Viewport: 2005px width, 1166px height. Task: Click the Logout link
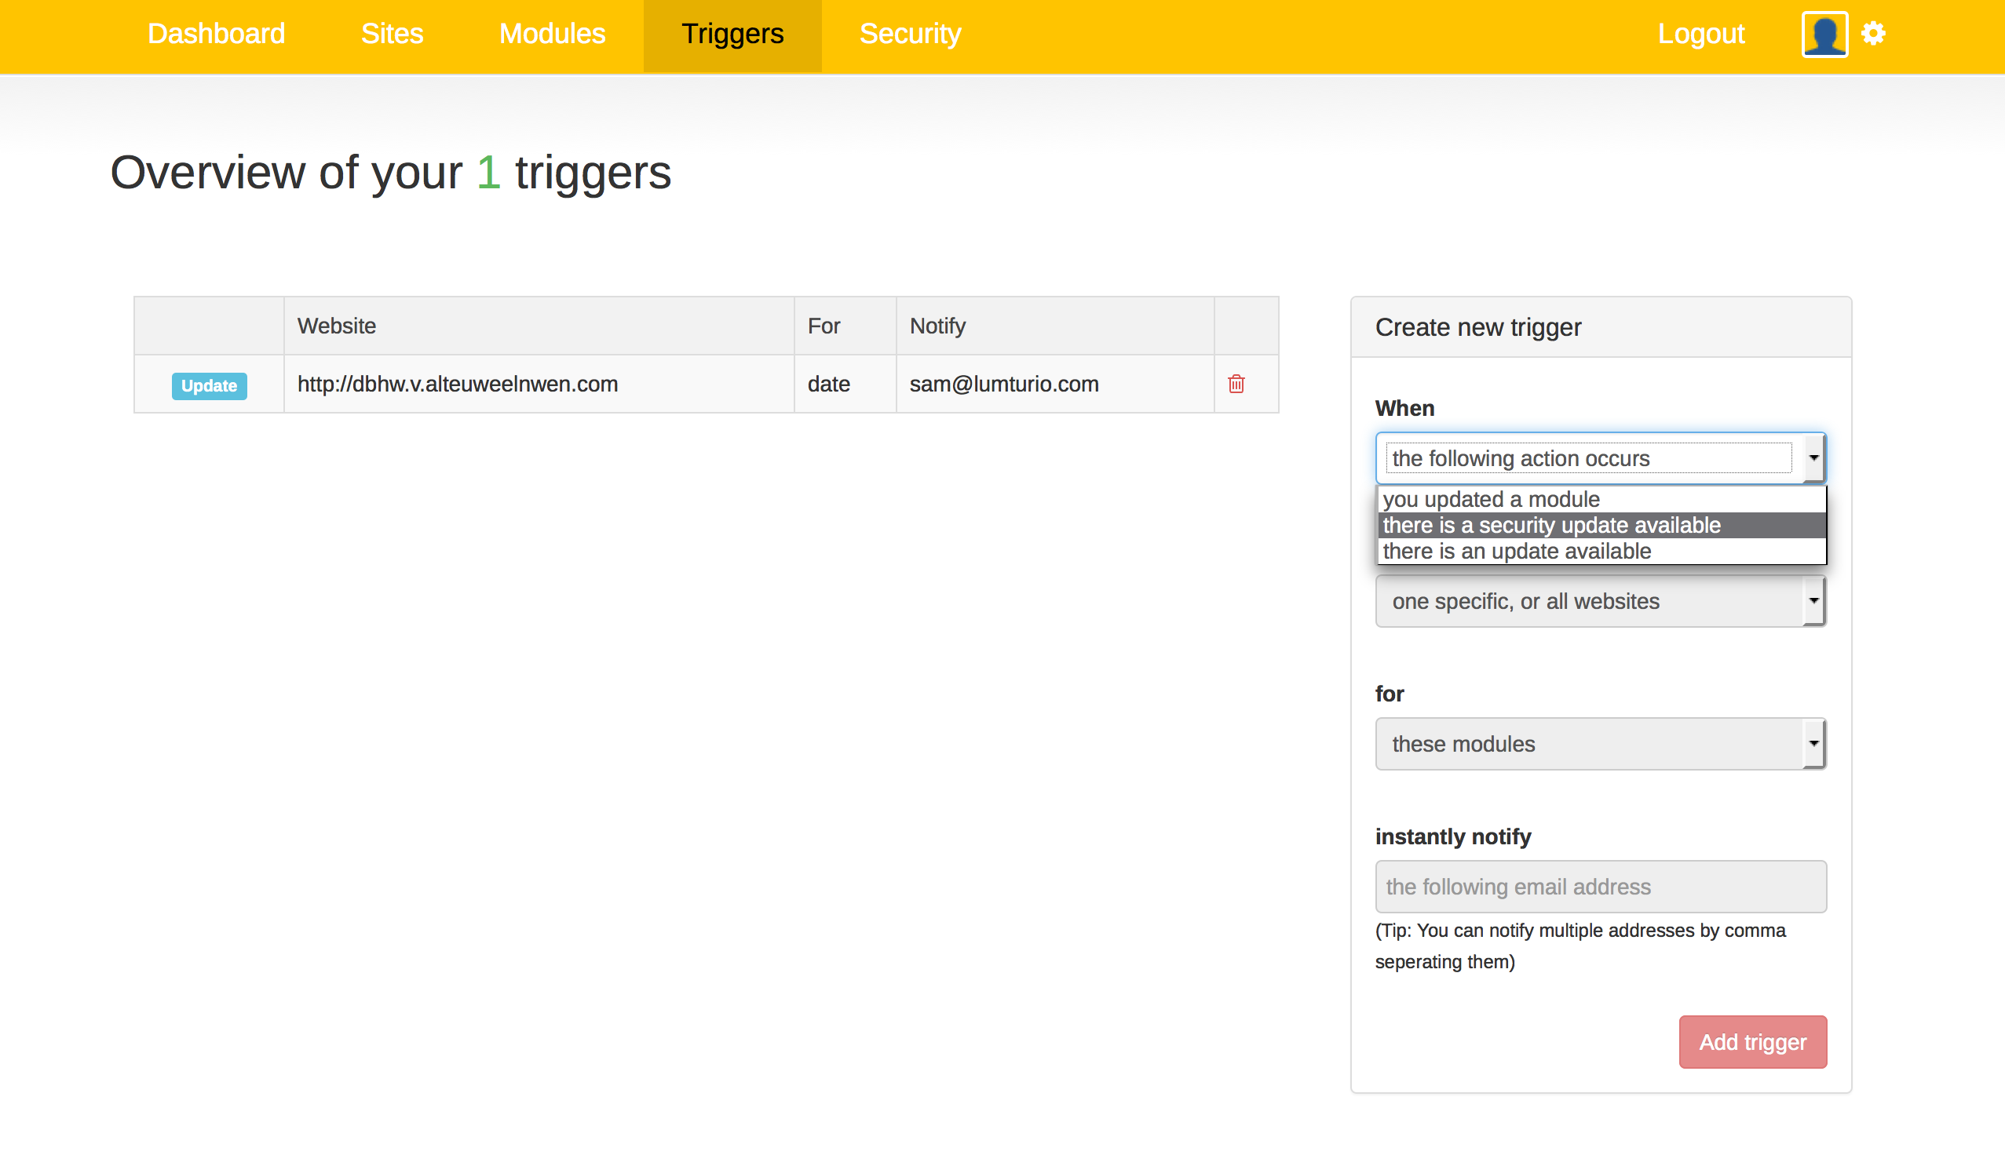click(1700, 35)
